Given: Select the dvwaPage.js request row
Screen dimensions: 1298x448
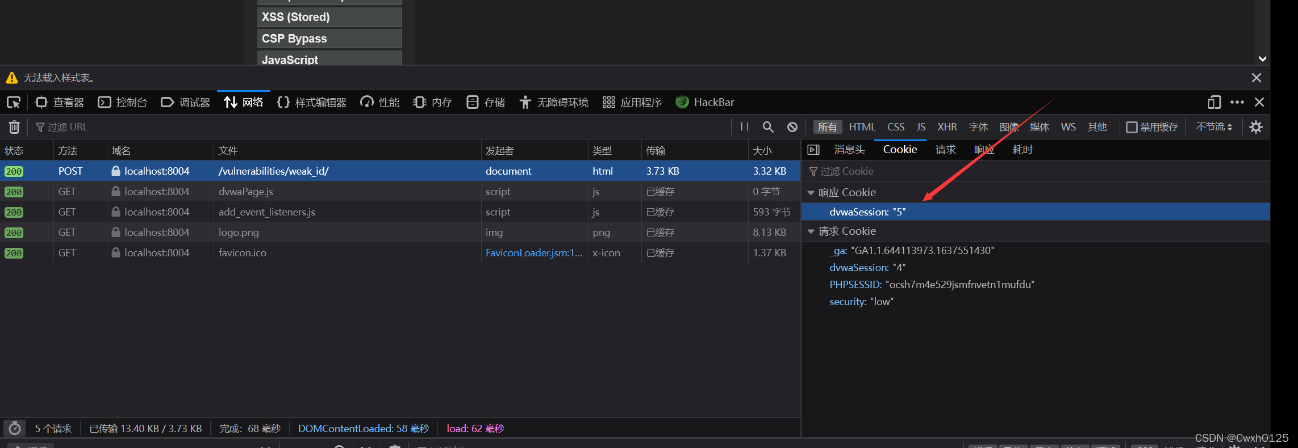Looking at the screenshot, I should (x=400, y=192).
